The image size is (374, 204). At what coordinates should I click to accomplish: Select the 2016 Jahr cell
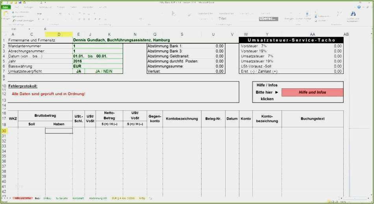[x=98, y=61]
